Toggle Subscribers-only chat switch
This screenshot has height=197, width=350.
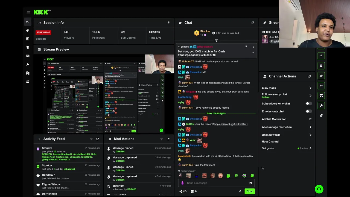[308, 104]
